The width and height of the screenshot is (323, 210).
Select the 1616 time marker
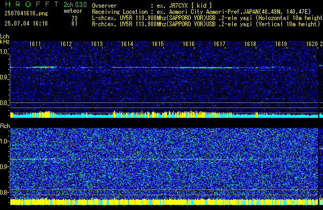pyautogui.click(x=188, y=44)
